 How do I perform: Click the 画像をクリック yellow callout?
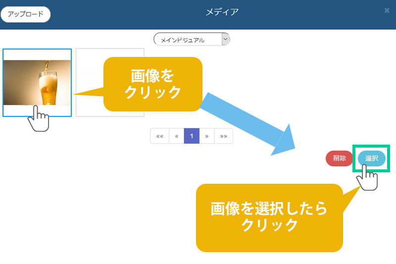pyautogui.click(x=152, y=84)
